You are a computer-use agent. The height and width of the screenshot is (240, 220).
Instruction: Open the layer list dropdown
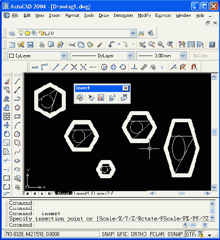[133, 33]
